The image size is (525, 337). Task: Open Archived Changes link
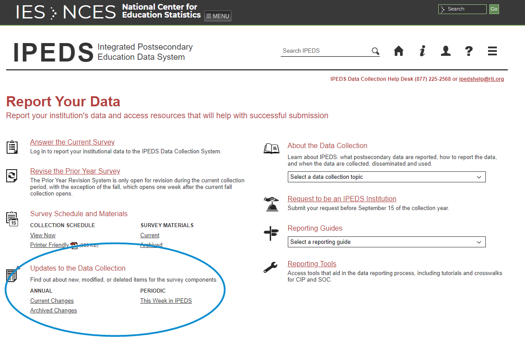(x=54, y=311)
